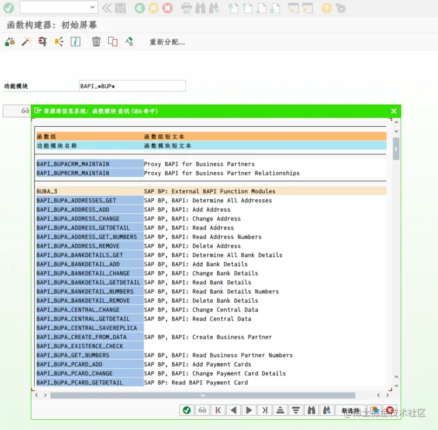Open the transaction command field dropdown
The height and width of the screenshot is (430, 438).
pos(92,7)
